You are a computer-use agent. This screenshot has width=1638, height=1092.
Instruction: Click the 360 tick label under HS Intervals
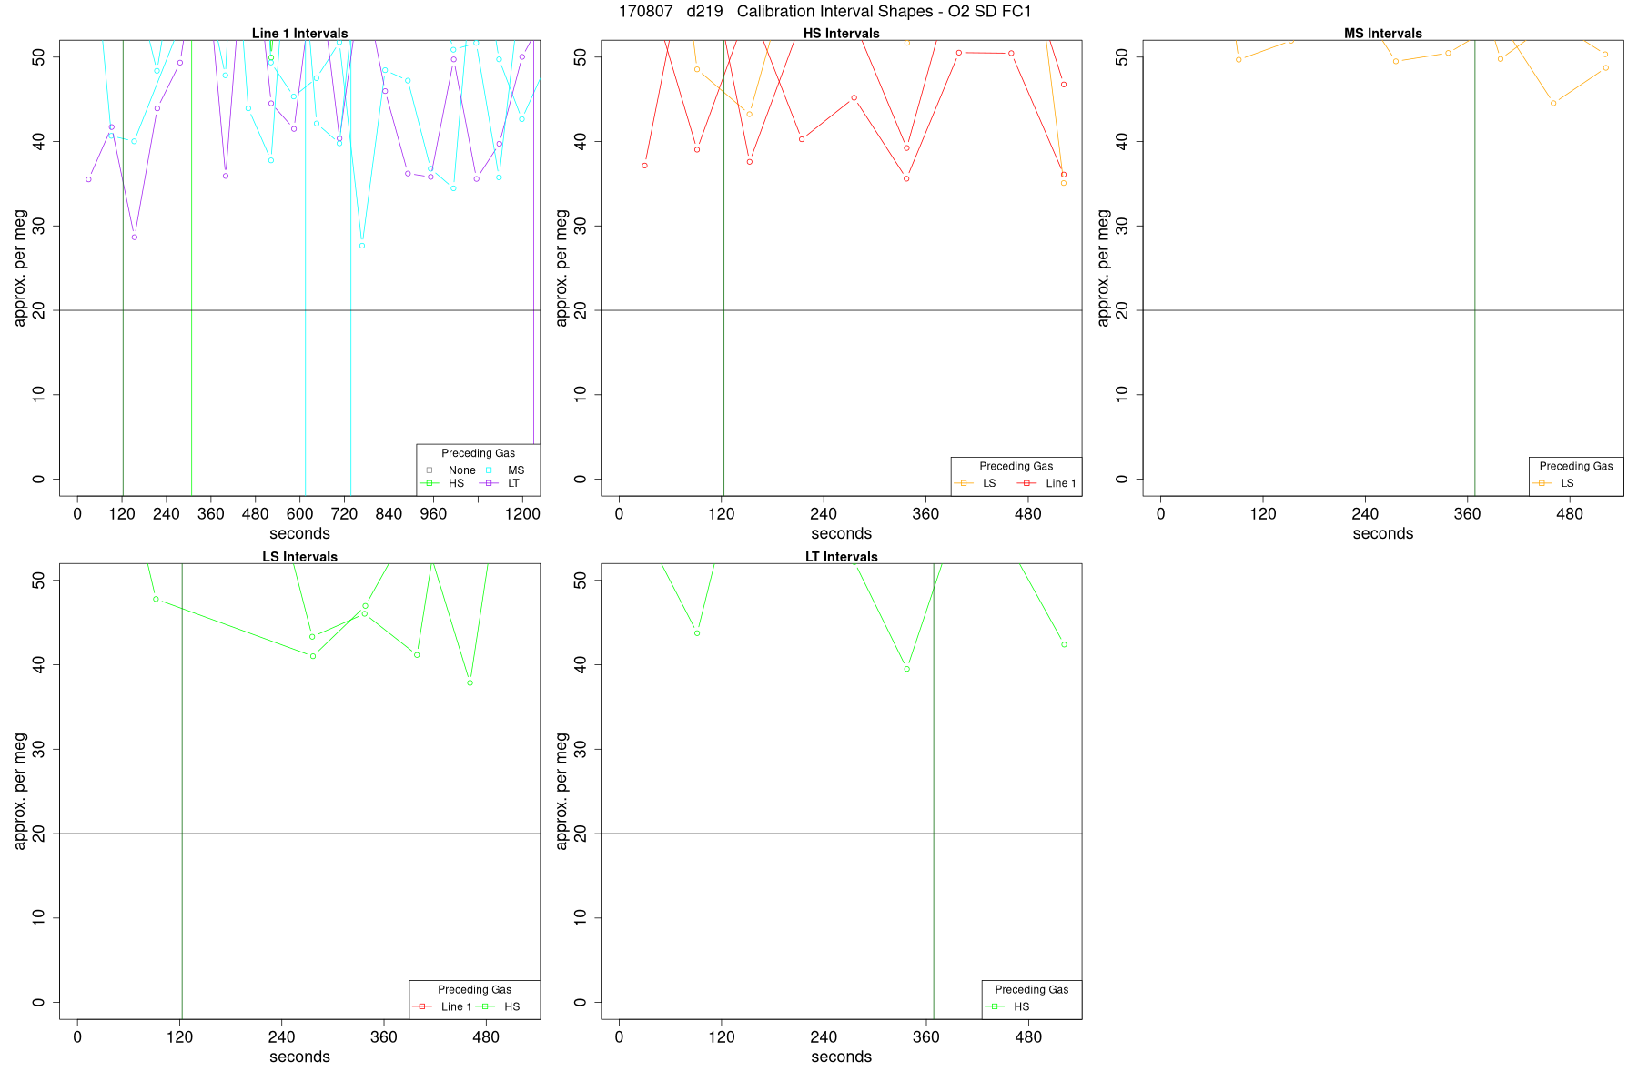pos(925,514)
